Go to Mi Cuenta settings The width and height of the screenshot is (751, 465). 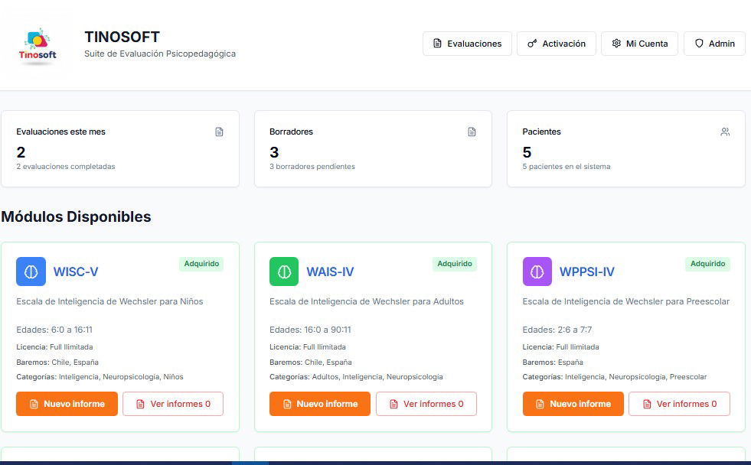click(639, 44)
